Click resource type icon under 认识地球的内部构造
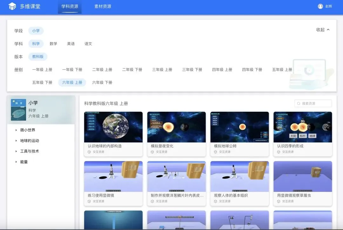343x230 pixels. click(x=89, y=152)
